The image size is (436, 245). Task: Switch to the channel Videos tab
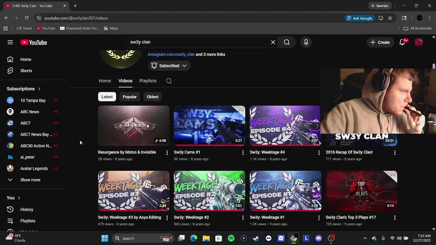click(125, 81)
